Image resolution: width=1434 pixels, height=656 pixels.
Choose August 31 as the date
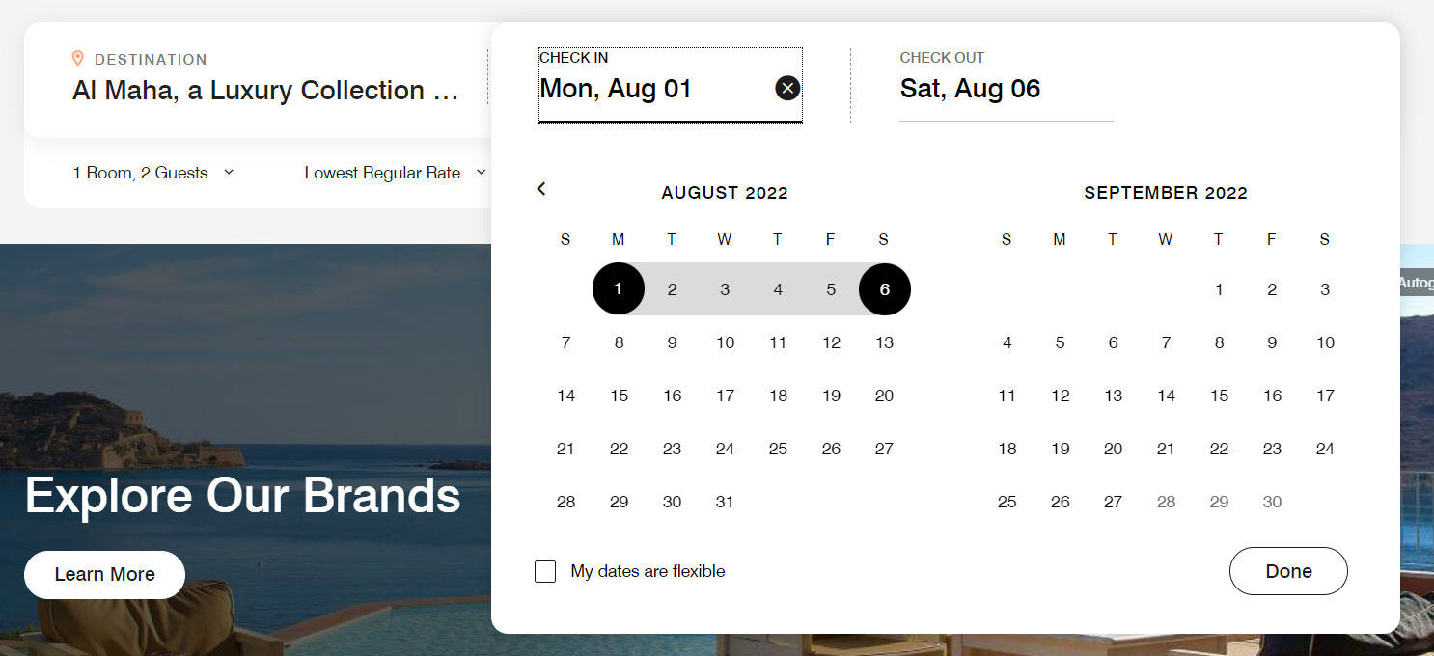point(725,502)
